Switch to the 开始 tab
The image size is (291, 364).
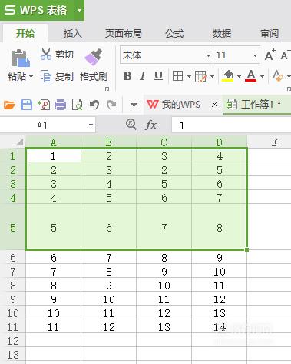pyautogui.click(x=25, y=33)
